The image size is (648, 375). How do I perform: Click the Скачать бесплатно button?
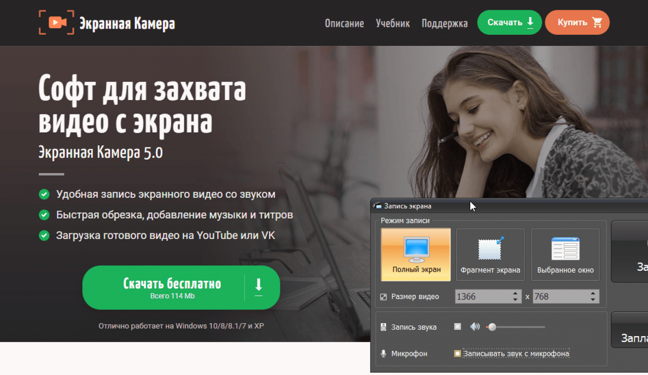coord(181,287)
